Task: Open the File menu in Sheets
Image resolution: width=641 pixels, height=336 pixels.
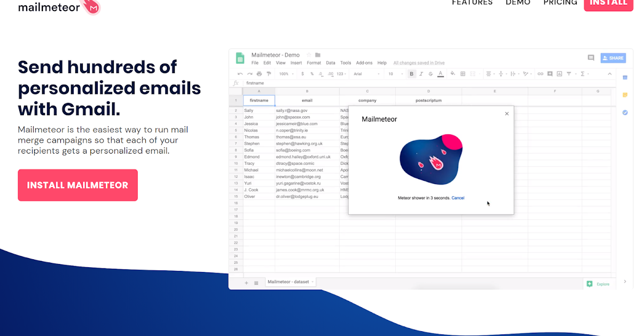Action: click(x=255, y=63)
